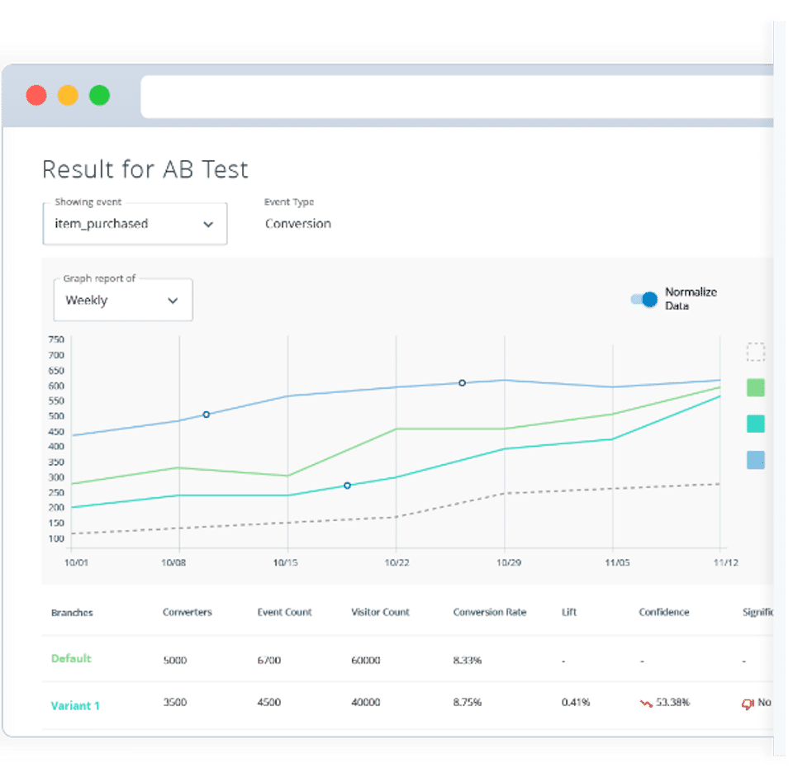Click the green legend color swatch

click(x=756, y=388)
